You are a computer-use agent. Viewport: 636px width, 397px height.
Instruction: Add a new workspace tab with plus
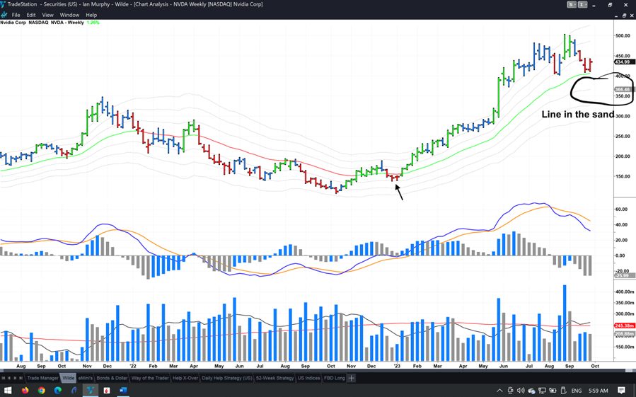click(x=351, y=378)
